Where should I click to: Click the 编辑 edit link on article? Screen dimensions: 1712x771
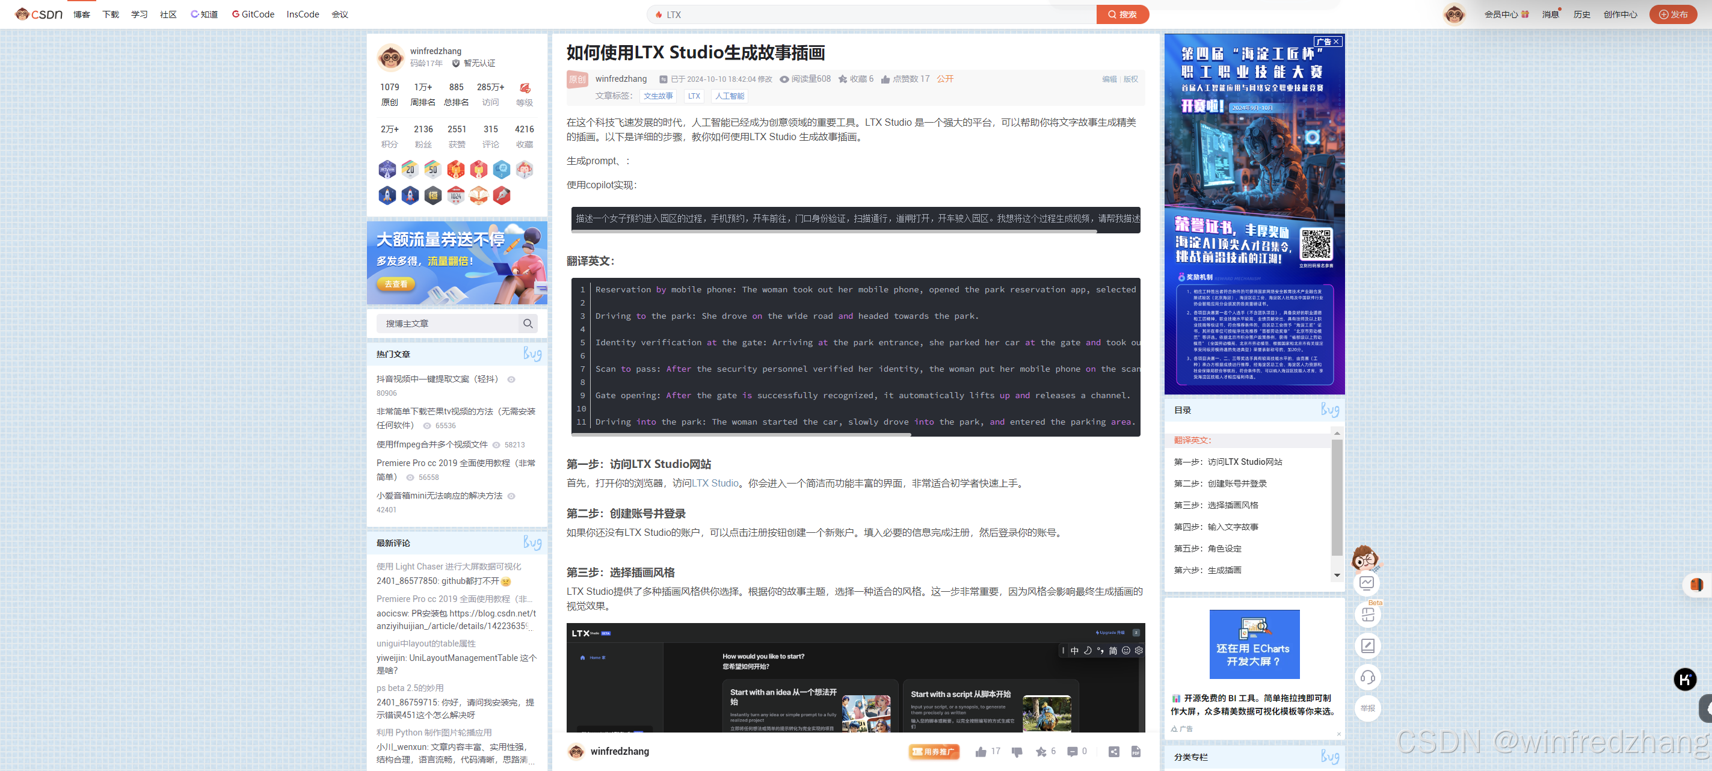(x=1109, y=79)
